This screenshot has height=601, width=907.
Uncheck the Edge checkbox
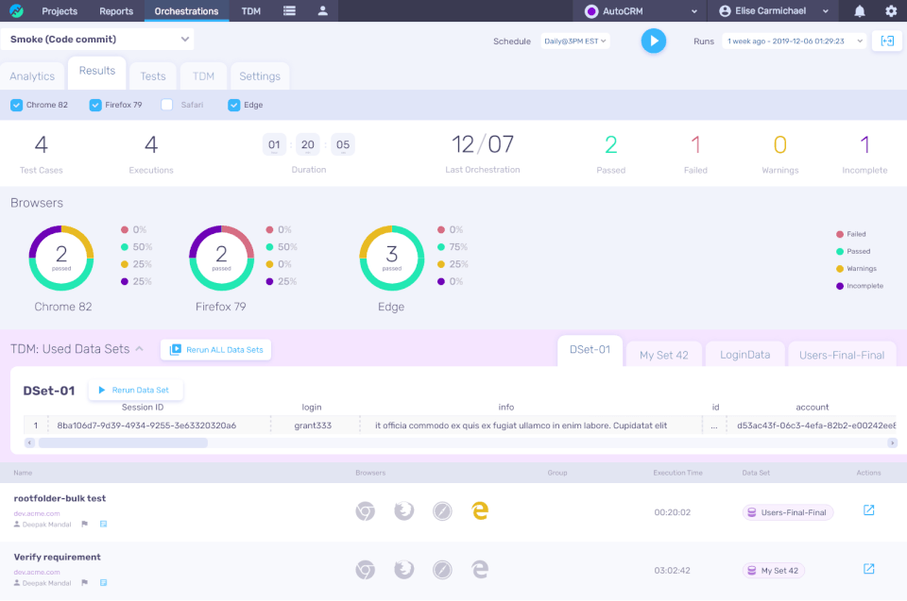[233, 105]
